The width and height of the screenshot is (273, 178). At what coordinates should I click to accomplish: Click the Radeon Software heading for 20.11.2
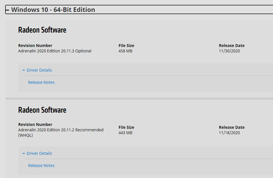[42, 110]
